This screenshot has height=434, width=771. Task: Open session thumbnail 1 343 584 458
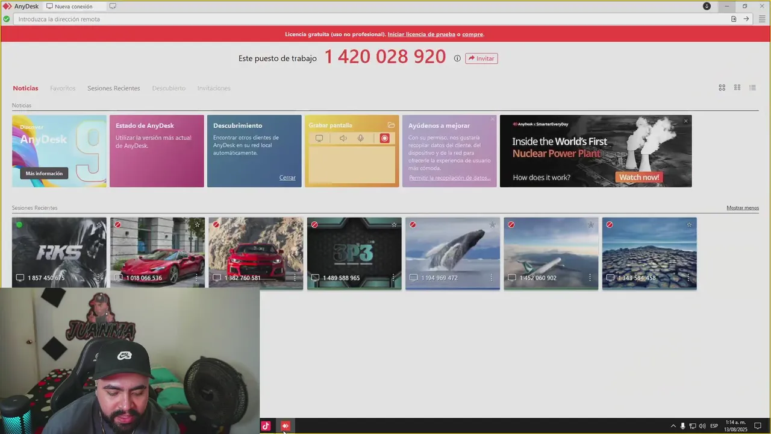click(649, 253)
